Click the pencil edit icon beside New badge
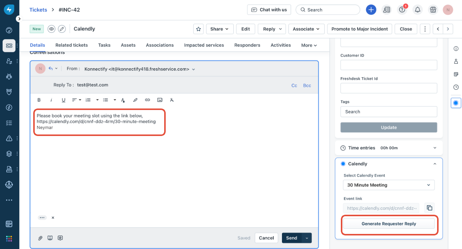Viewport: 462px width, 249px height. tap(62, 29)
